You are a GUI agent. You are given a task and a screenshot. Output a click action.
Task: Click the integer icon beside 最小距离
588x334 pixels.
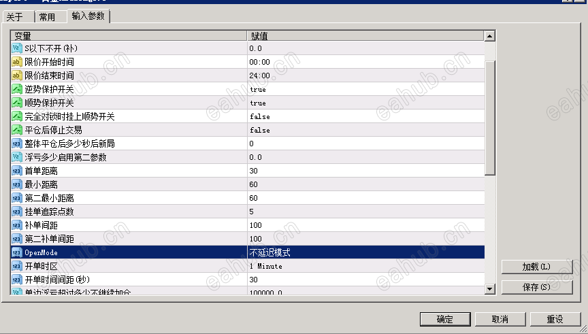(x=17, y=184)
